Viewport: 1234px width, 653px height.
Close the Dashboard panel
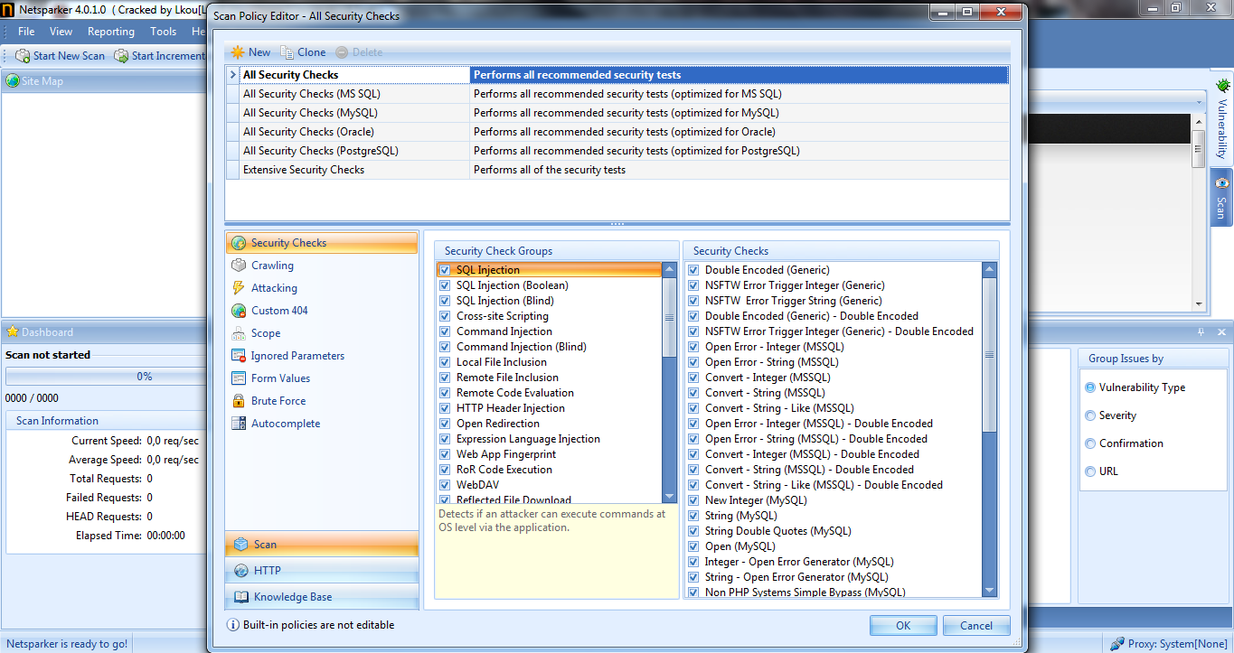[1221, 332]
